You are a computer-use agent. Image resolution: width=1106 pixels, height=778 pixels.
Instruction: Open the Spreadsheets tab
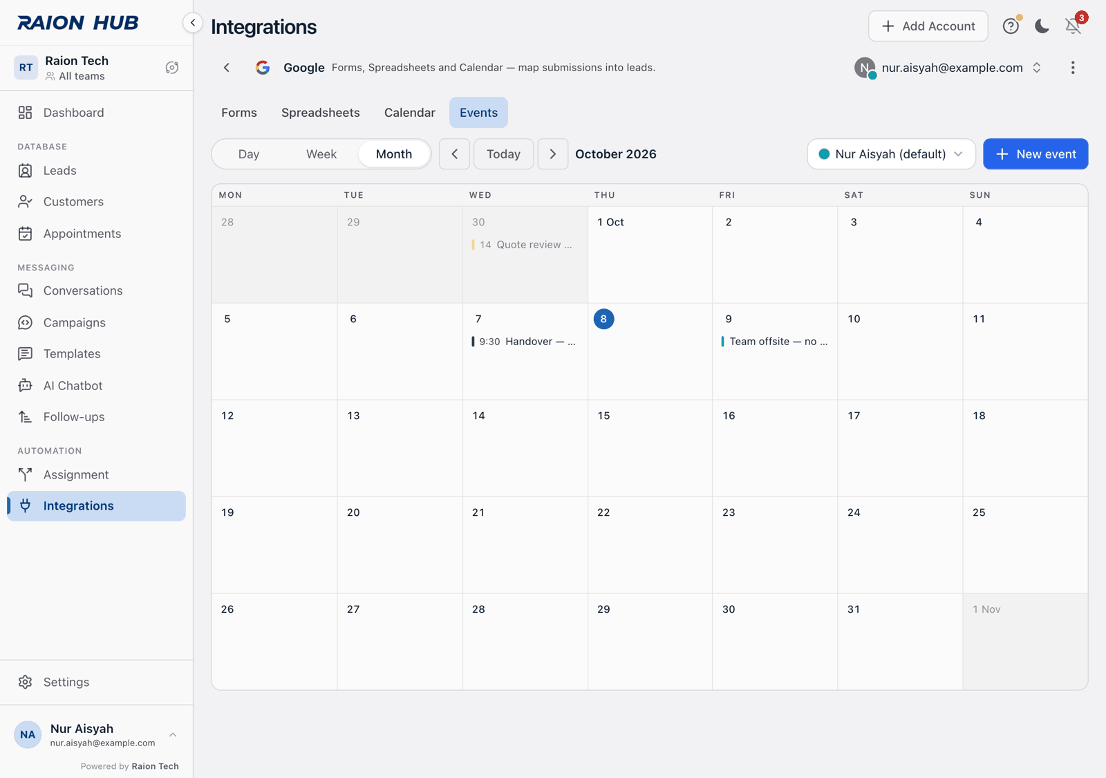(x=321, y=113)
